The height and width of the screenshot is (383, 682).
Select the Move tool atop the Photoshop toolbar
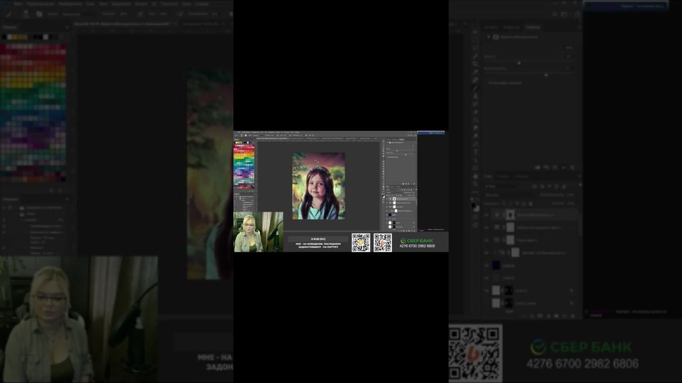pyautogui.click(x=384, y=141)
